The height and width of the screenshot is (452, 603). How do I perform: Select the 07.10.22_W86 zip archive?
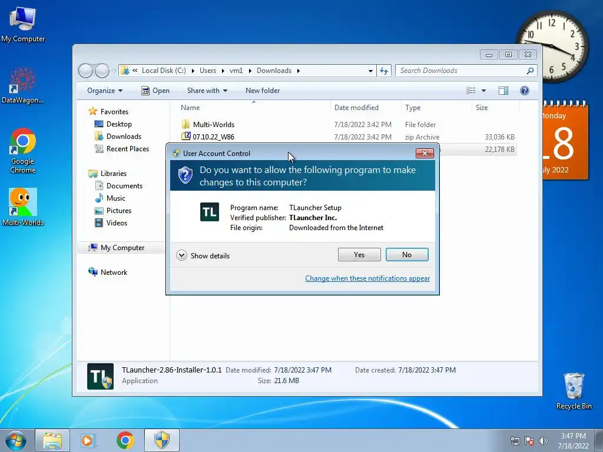point(213,137)
